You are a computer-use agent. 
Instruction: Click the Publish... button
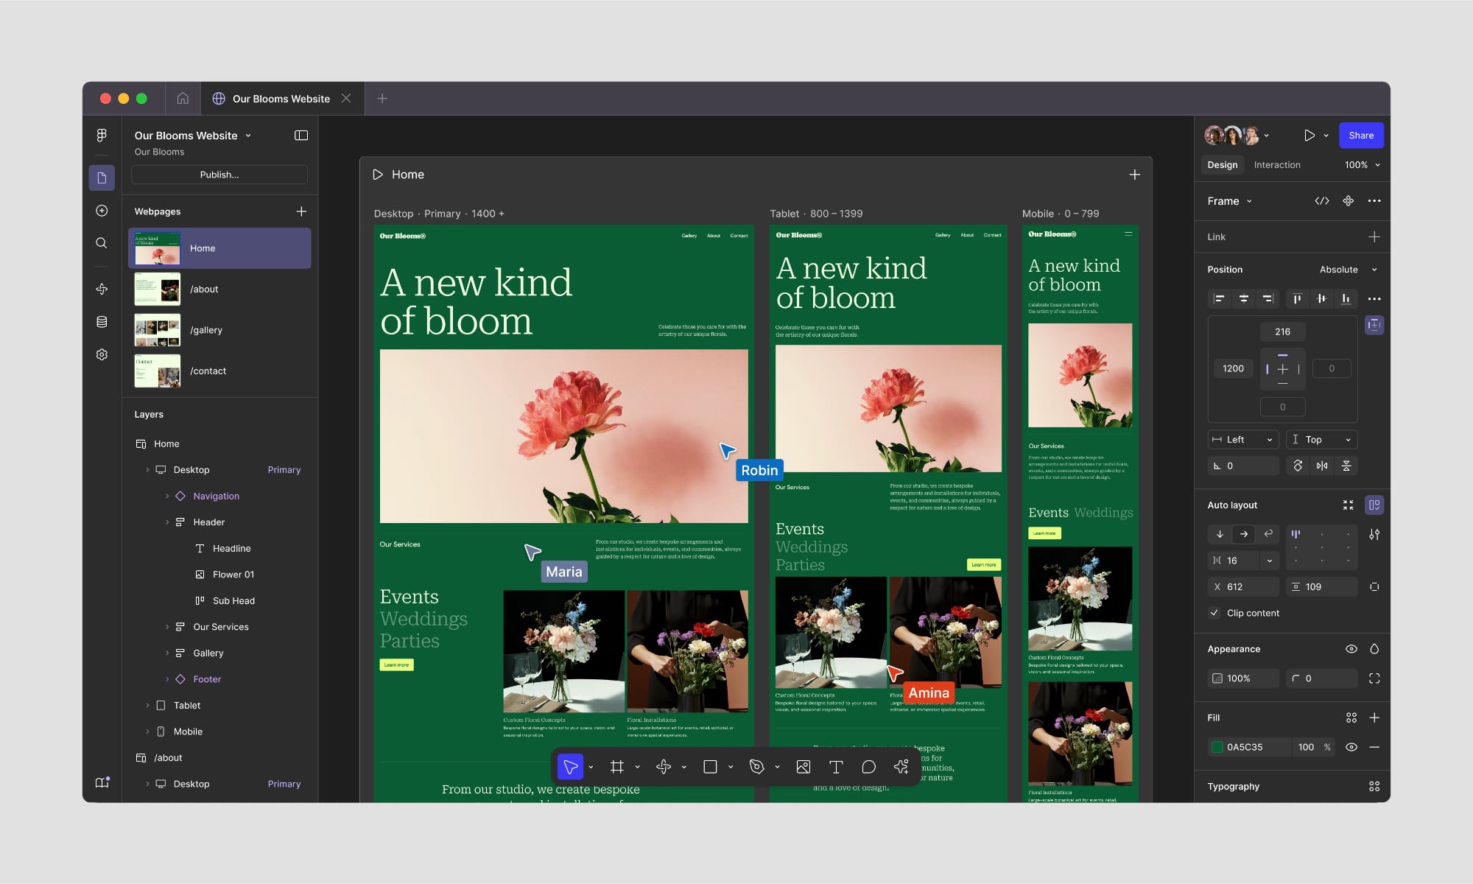tap(219, 175)
